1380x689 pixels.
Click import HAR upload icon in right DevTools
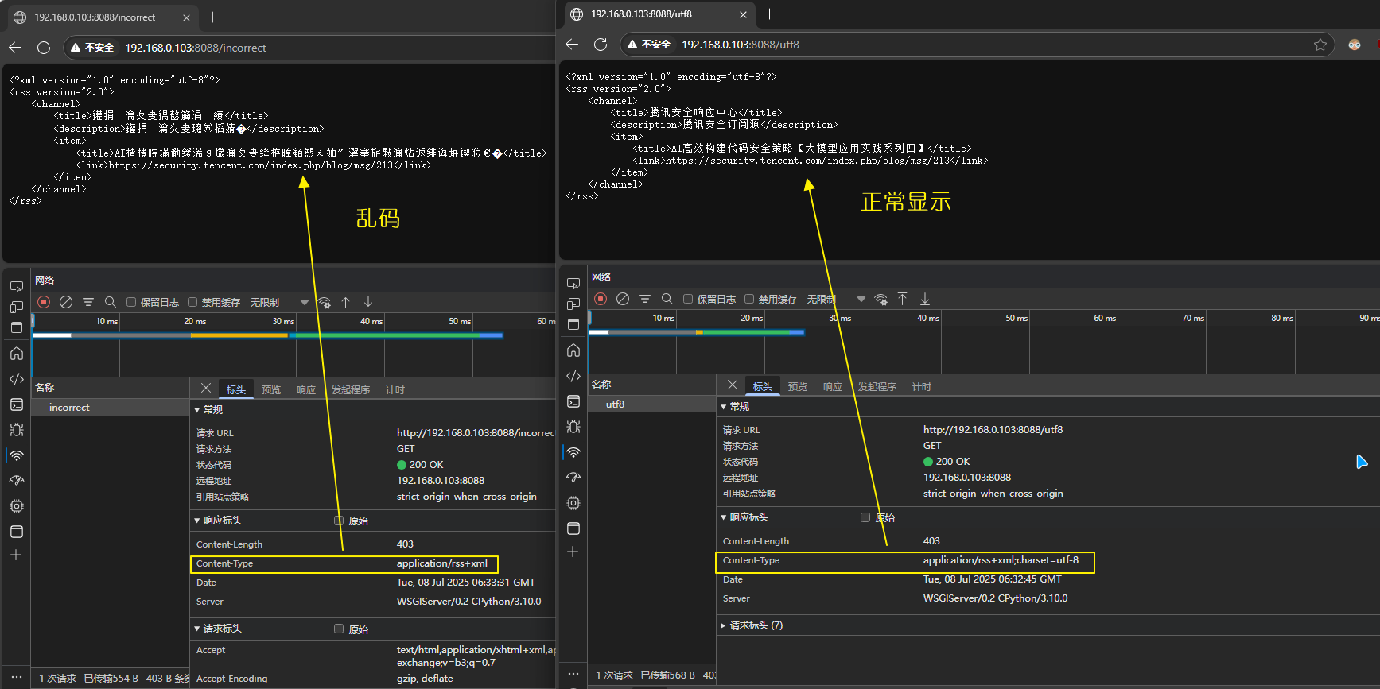[903, 299]
